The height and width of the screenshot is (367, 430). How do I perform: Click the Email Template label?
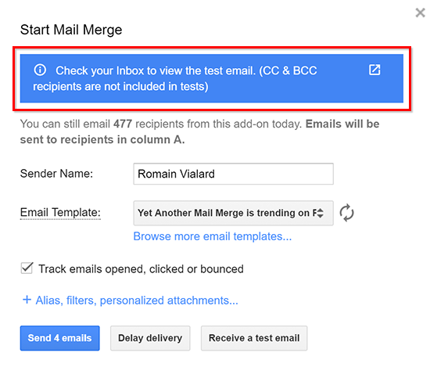coord(60,213)
